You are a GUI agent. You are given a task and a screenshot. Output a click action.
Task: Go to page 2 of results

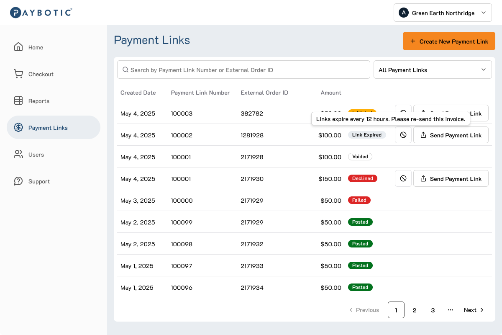[415, 310]
